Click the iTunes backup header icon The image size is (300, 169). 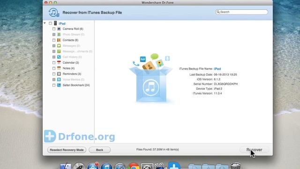(x=54, y=13)
